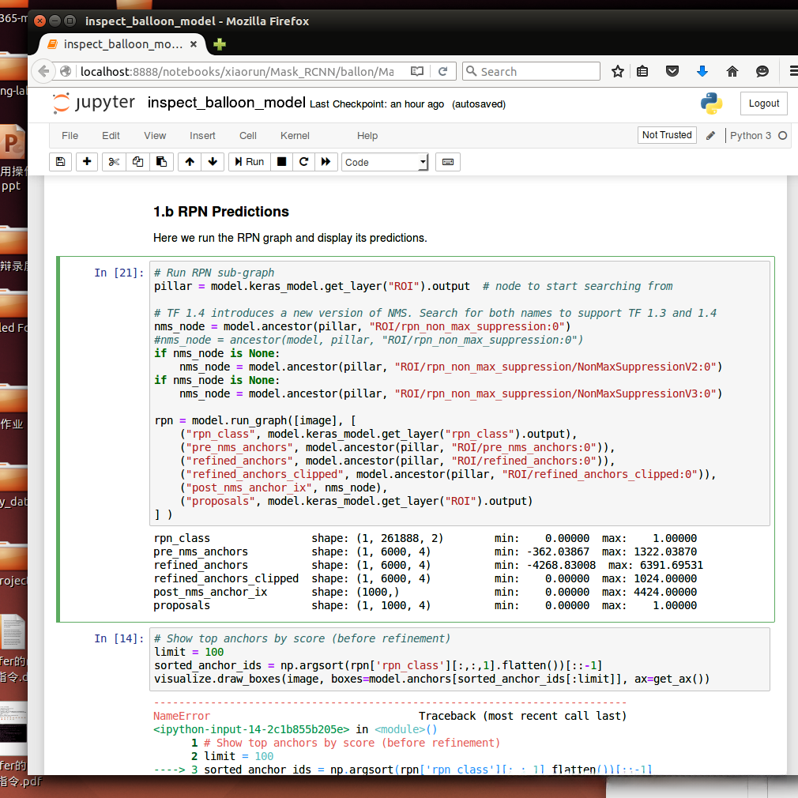Save notebook with the floppy disk icon
The height and width of the screenshot is (798, 798).
(x=61, y=162)
